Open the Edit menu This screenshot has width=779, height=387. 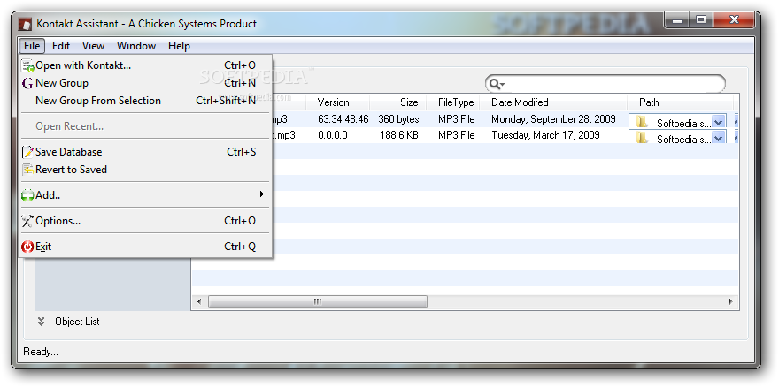tap(61, 46)
